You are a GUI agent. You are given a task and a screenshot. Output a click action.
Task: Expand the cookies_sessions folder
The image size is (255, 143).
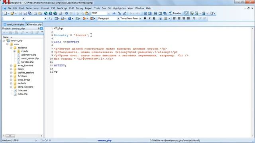[11, 73]
